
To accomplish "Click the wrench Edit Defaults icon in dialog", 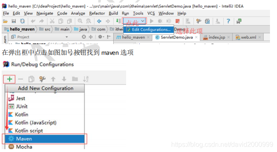I will click(42, 79).
